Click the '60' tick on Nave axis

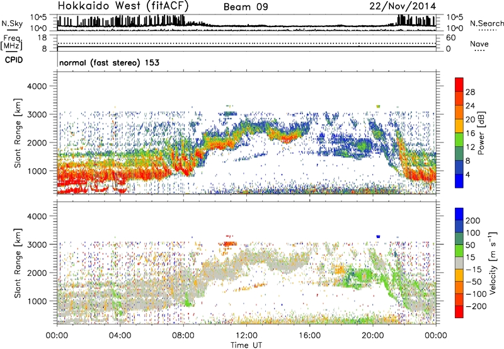point(450,38)
